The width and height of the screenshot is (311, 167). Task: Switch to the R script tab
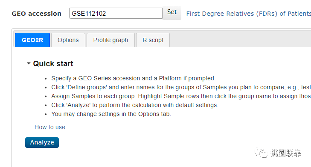153,40
